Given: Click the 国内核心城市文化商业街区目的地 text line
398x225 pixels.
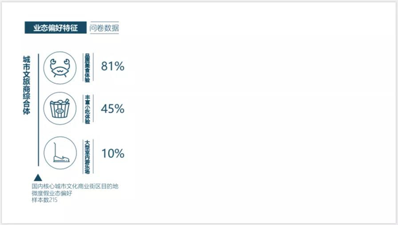Looking at the screenshot, I should point(75,187).
